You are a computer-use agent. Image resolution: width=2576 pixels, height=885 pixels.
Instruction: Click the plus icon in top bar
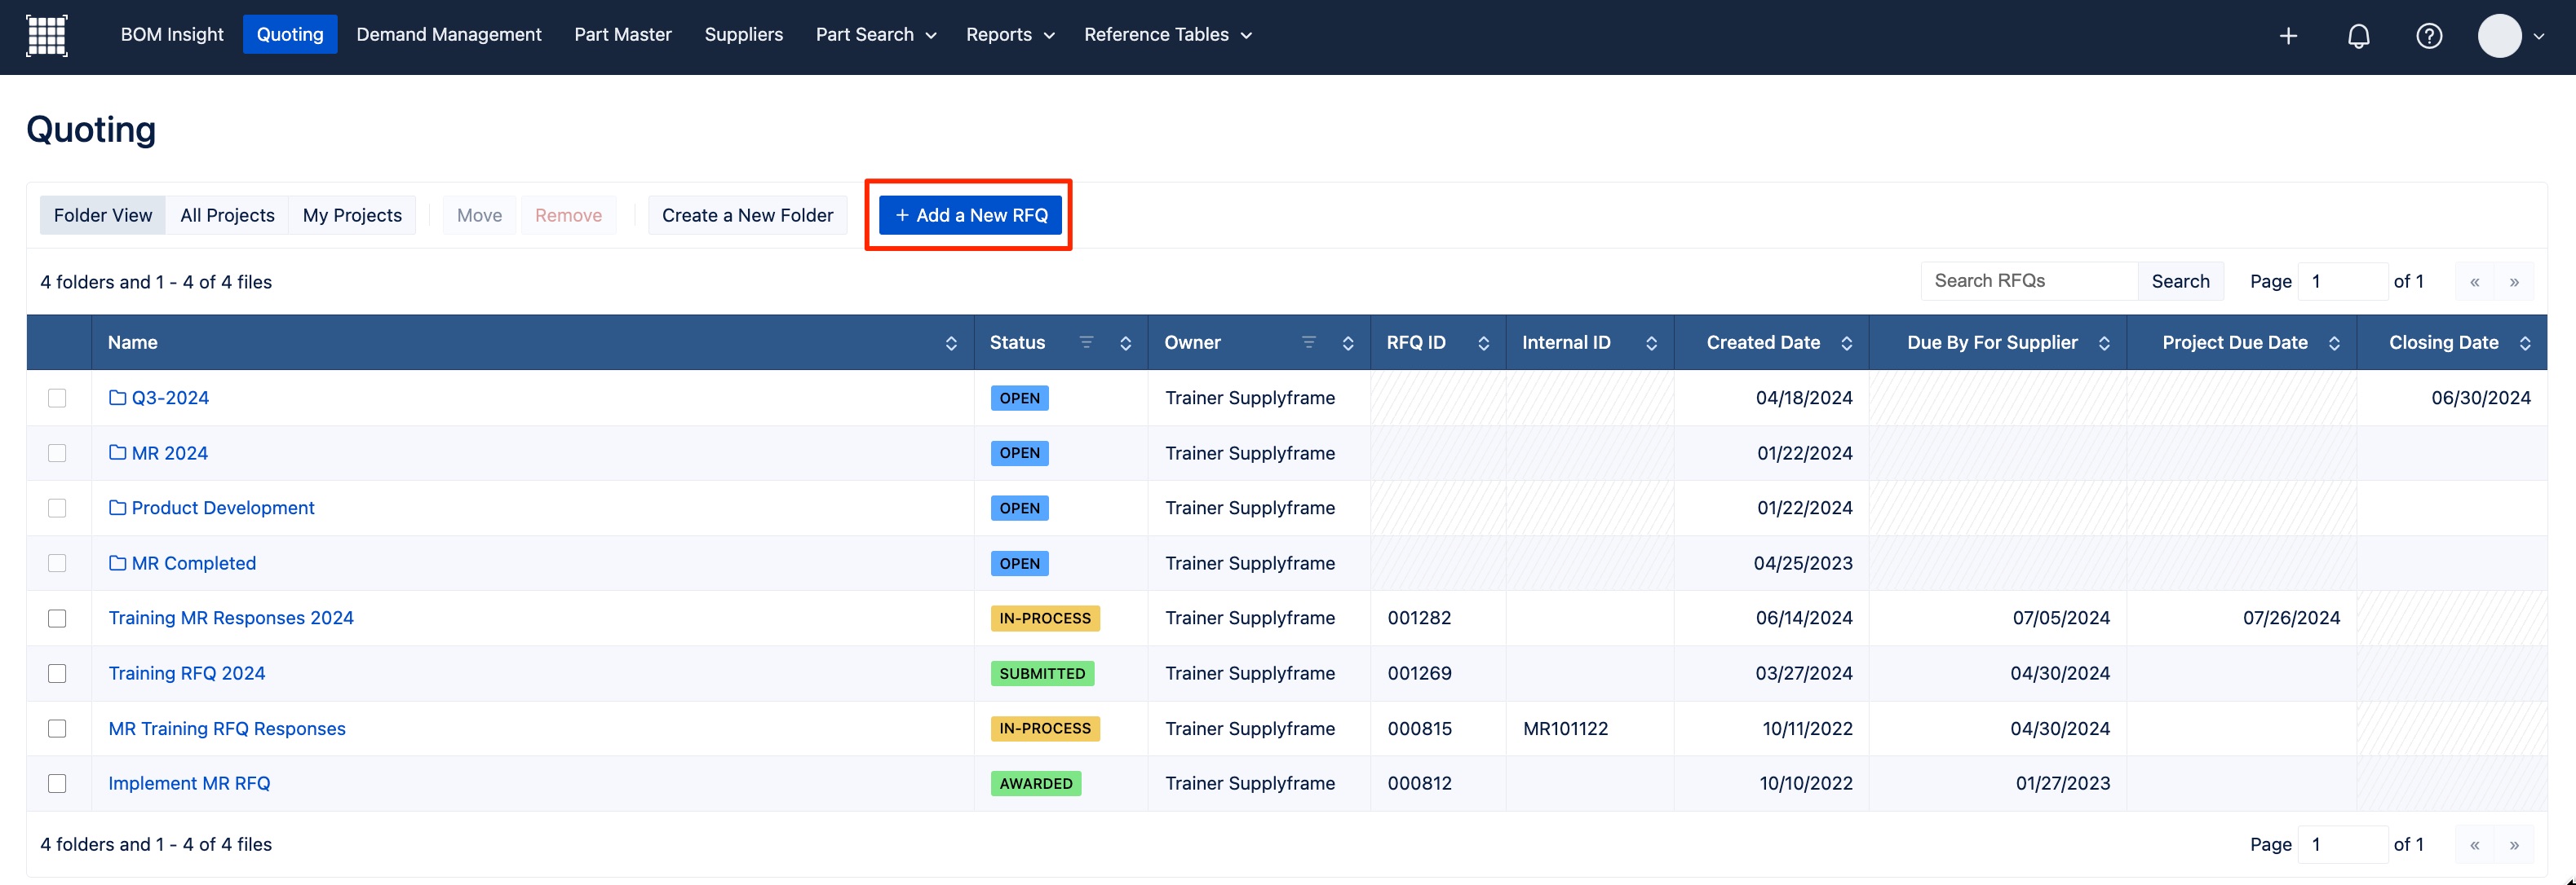(x=2288, y=36)
